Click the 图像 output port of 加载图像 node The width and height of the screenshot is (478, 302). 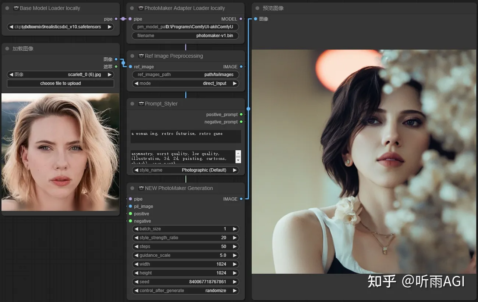point(116,59)
